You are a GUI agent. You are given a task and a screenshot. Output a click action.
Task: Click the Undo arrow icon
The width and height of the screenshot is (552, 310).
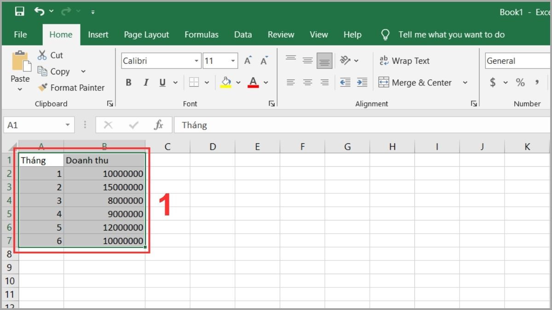coord(40,11)
